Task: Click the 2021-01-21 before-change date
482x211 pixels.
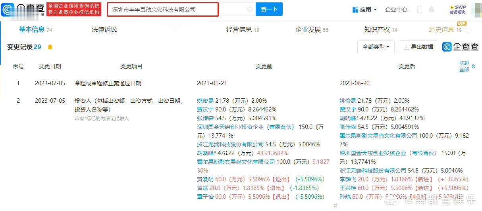Action: 212,83
